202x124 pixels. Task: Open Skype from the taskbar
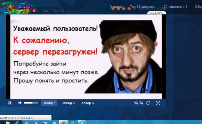(x=82, y=122)
